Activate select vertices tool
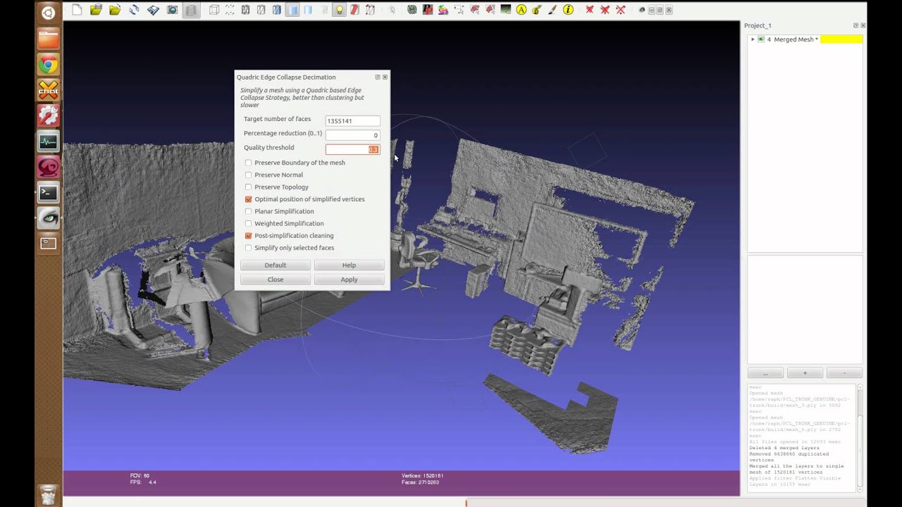 (459, 10)
